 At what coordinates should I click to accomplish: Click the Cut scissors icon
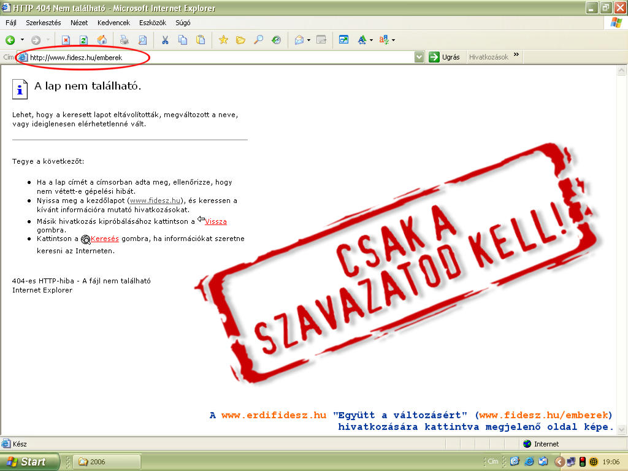click(x=165, y=40)
